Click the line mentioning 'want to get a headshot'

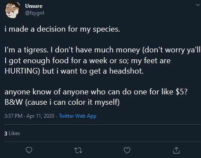pos(74,71)
